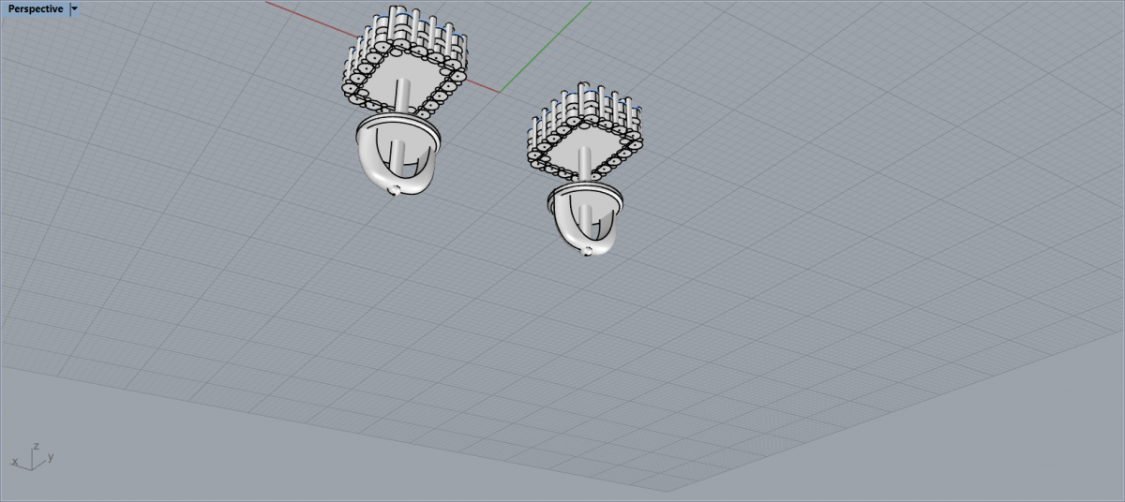Select the left earring model

click(x=404, y=99)
